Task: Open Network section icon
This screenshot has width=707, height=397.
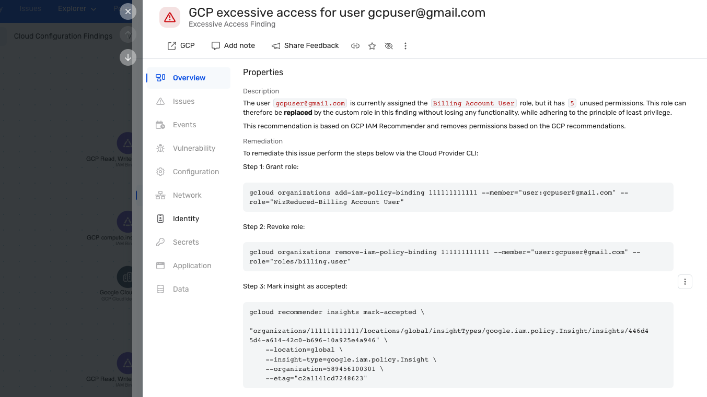Action: 160,195
